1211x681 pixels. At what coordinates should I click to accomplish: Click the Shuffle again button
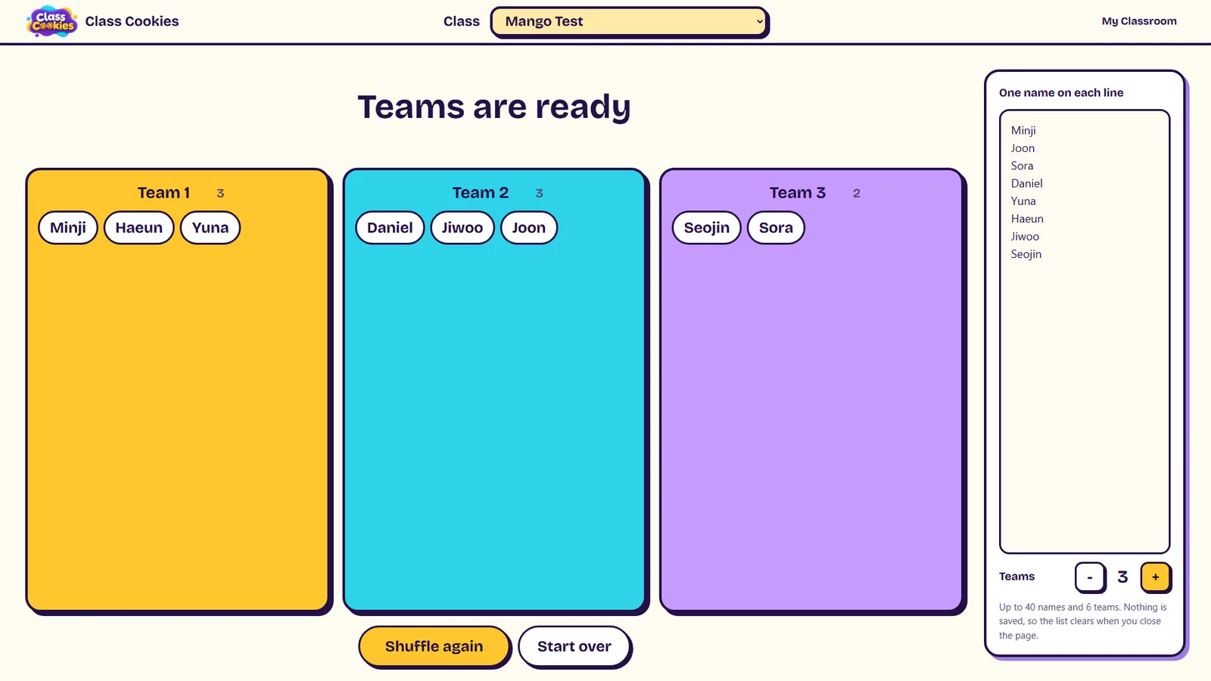click(434, 646)
